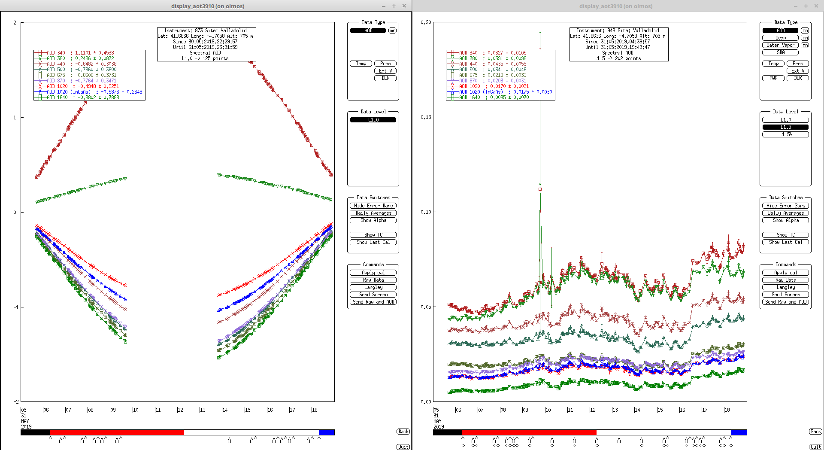Click AOD 870 legend entry in right plot

(x=487, y=81)
